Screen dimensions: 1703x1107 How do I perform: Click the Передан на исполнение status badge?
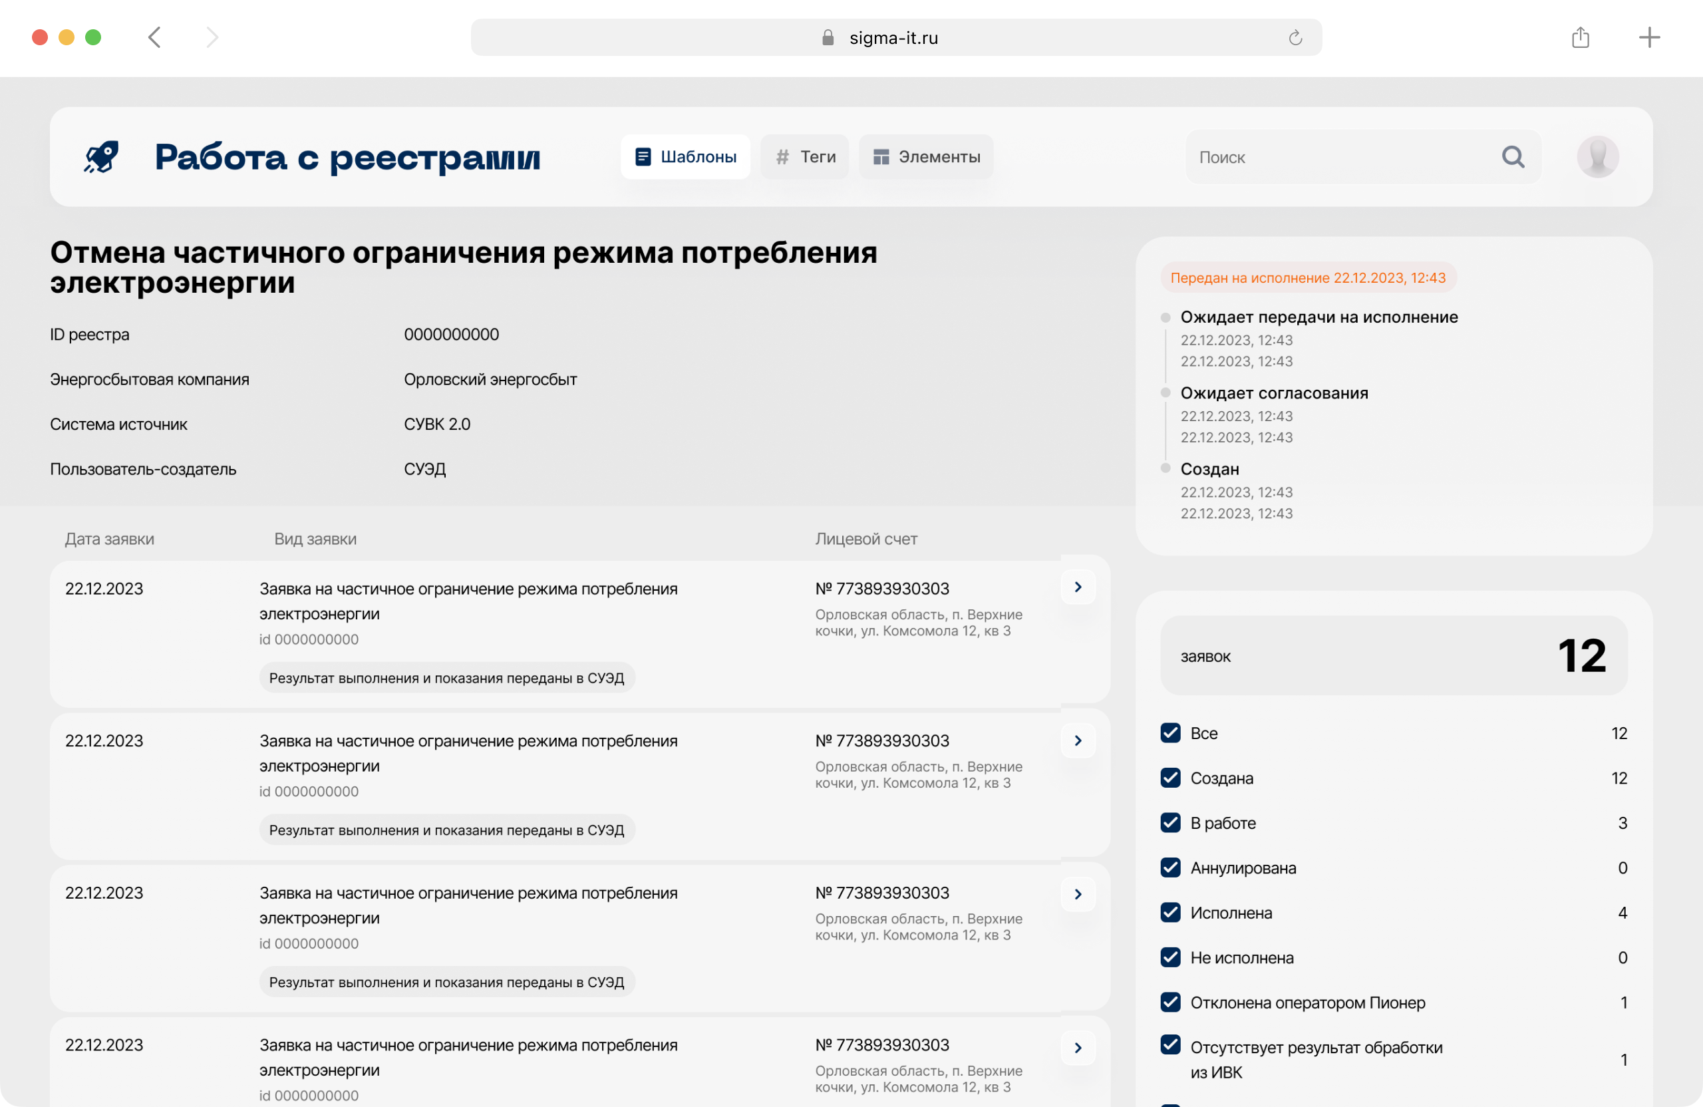pyautogui.click(x=1307, y=277)
